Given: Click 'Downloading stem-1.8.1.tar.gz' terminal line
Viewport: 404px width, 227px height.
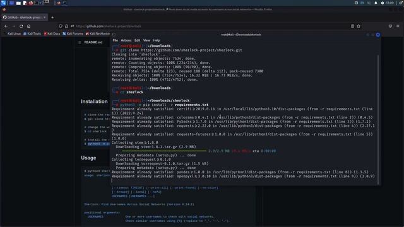Looking at the screenshot, I should tap(156, 147).
